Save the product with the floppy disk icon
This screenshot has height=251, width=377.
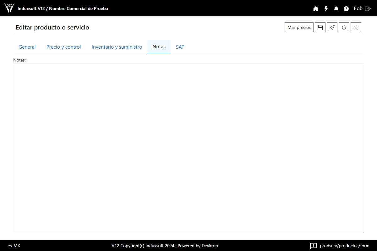click(x=320, y=27)
